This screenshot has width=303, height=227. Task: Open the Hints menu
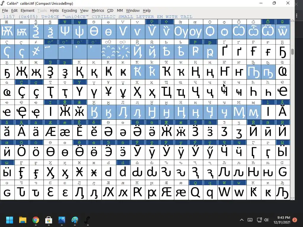[x=54, y=11]
